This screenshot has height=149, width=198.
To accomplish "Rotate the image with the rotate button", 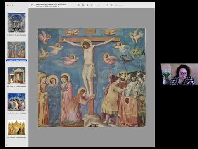I will tap(107, 5).
